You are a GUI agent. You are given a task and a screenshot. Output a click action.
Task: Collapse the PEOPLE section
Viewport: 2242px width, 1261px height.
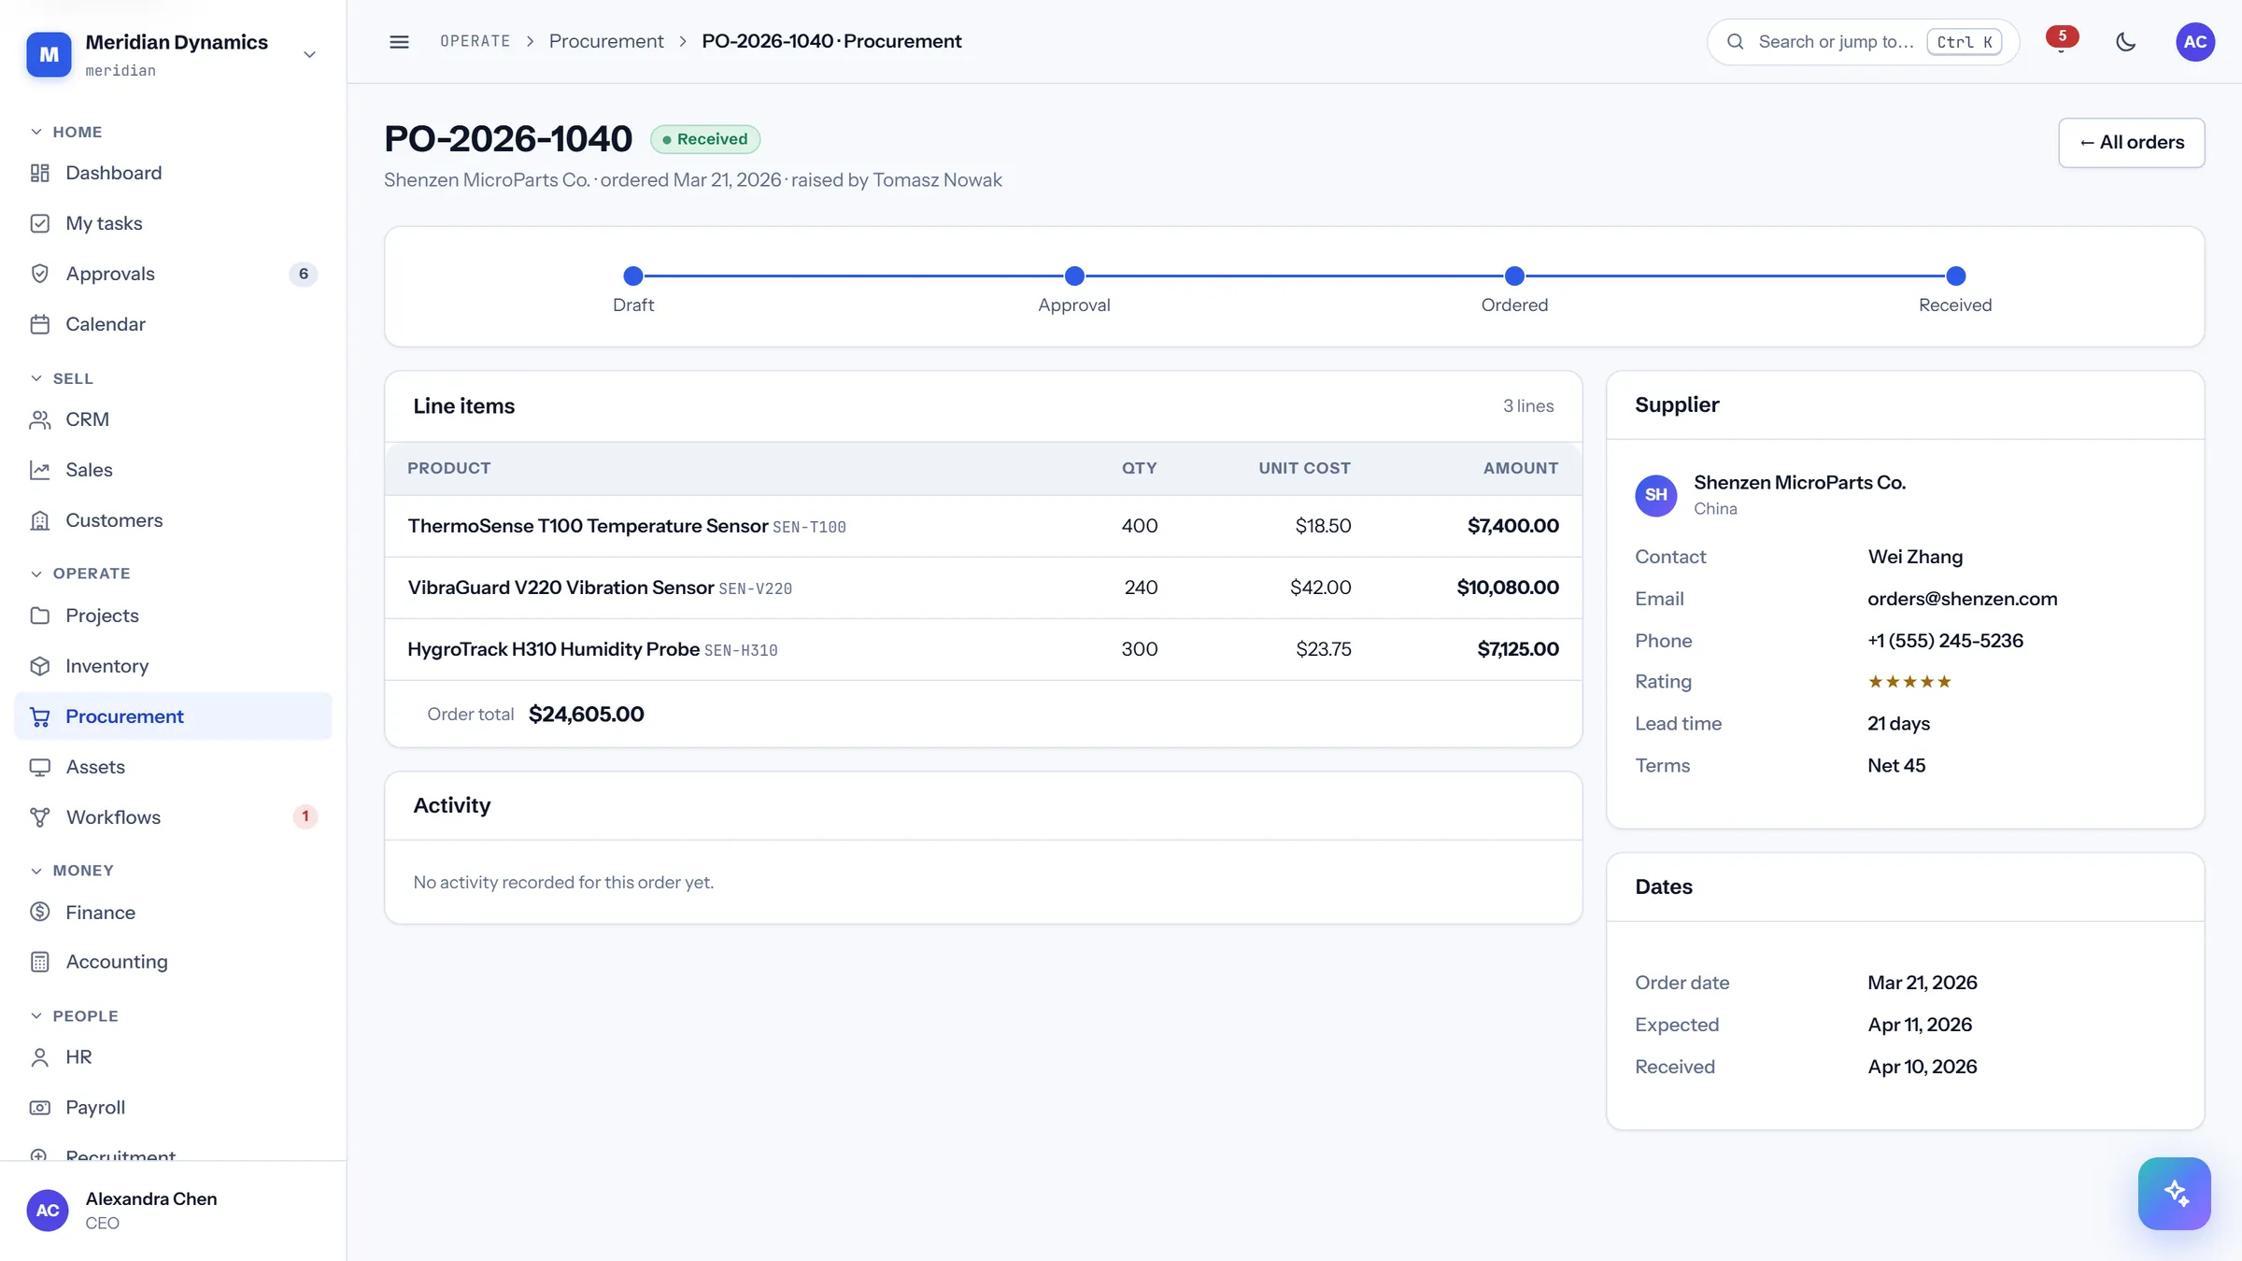[75, 1016]
